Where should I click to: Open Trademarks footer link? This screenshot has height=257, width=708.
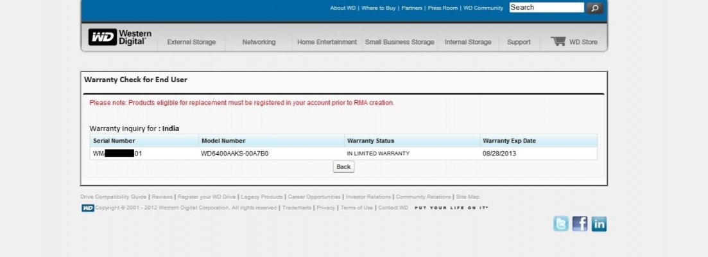[297, 208]
